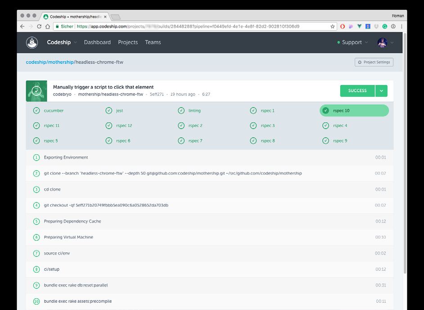
Task: Expand step 1 Exporting Environment
Action: tap(210, 157)
